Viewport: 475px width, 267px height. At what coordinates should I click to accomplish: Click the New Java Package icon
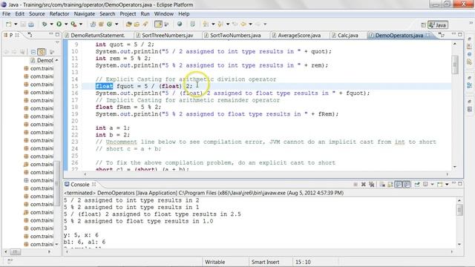[101, 24]
